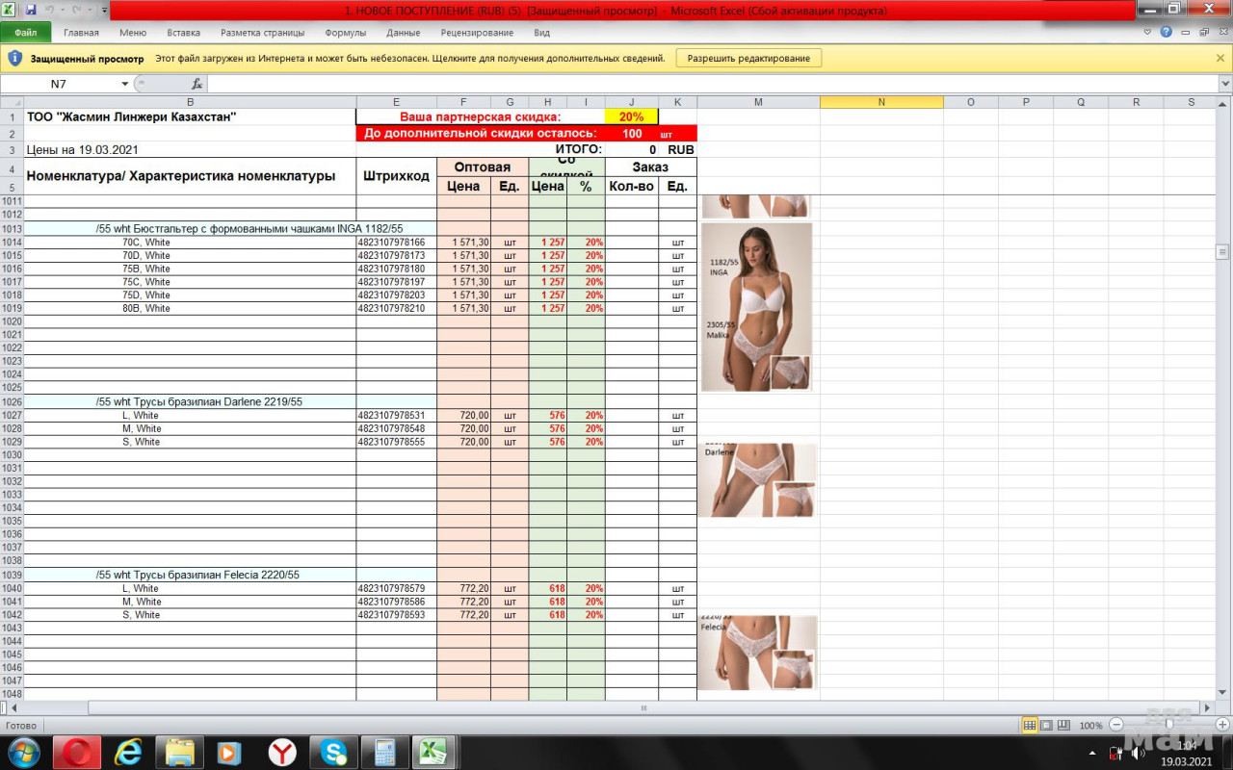The image size is (1233, 770).
Task: Switch to Normal view in status bar
Action: point(1030,725)
